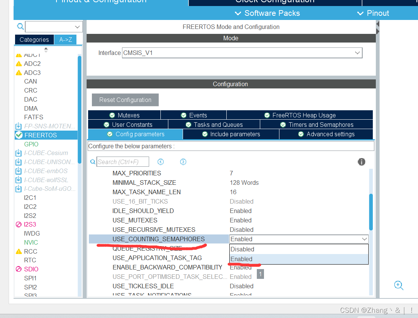Click the FREERTOS green check icon
The width and height of the screenshot is (418, 318).
(x=19, y=135)
